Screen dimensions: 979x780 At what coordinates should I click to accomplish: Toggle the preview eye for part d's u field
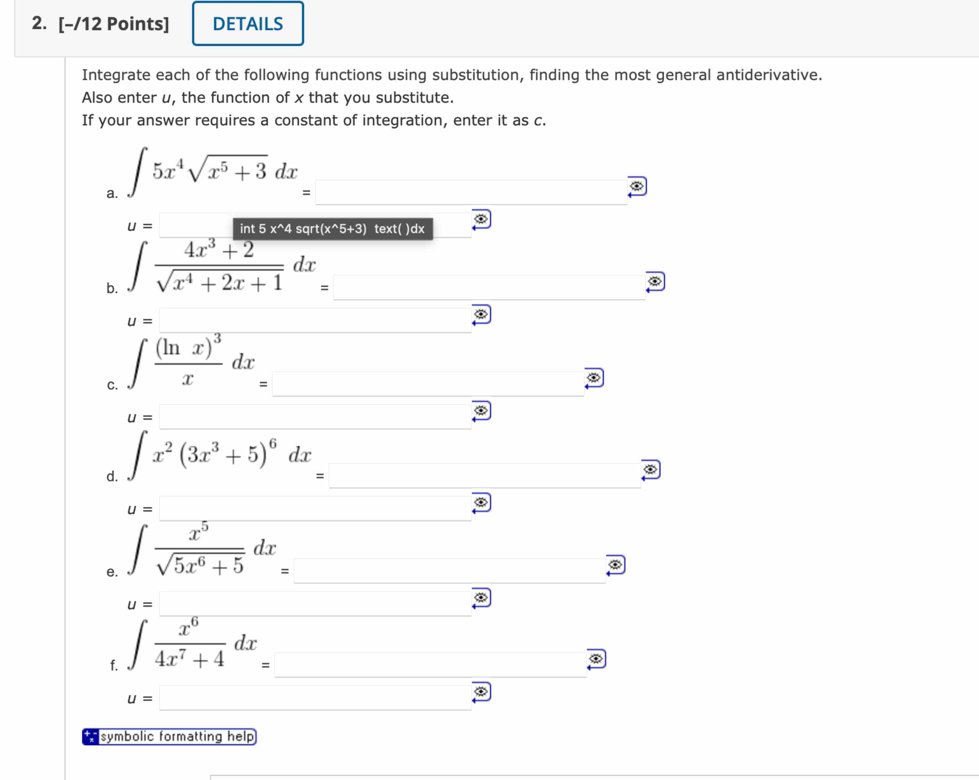pyautogui.click(x=481, y=502)
